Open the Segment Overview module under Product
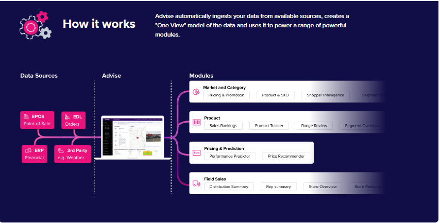The image size is (440, 223). [x=362, y=126]
